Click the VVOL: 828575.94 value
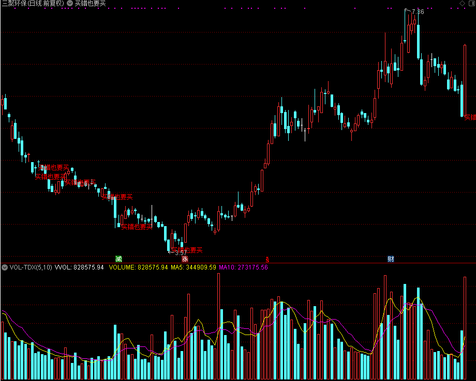This screenshot has width=476, height=381. tap(79, 267)
